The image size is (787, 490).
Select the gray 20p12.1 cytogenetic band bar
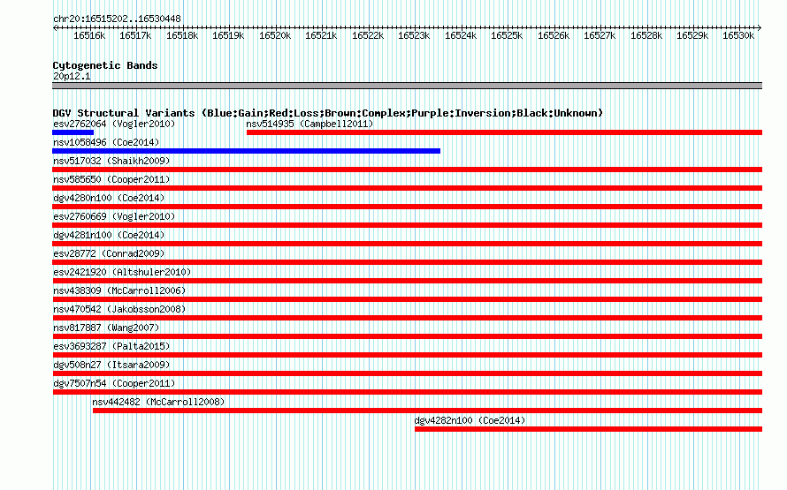tap(407, 86)
